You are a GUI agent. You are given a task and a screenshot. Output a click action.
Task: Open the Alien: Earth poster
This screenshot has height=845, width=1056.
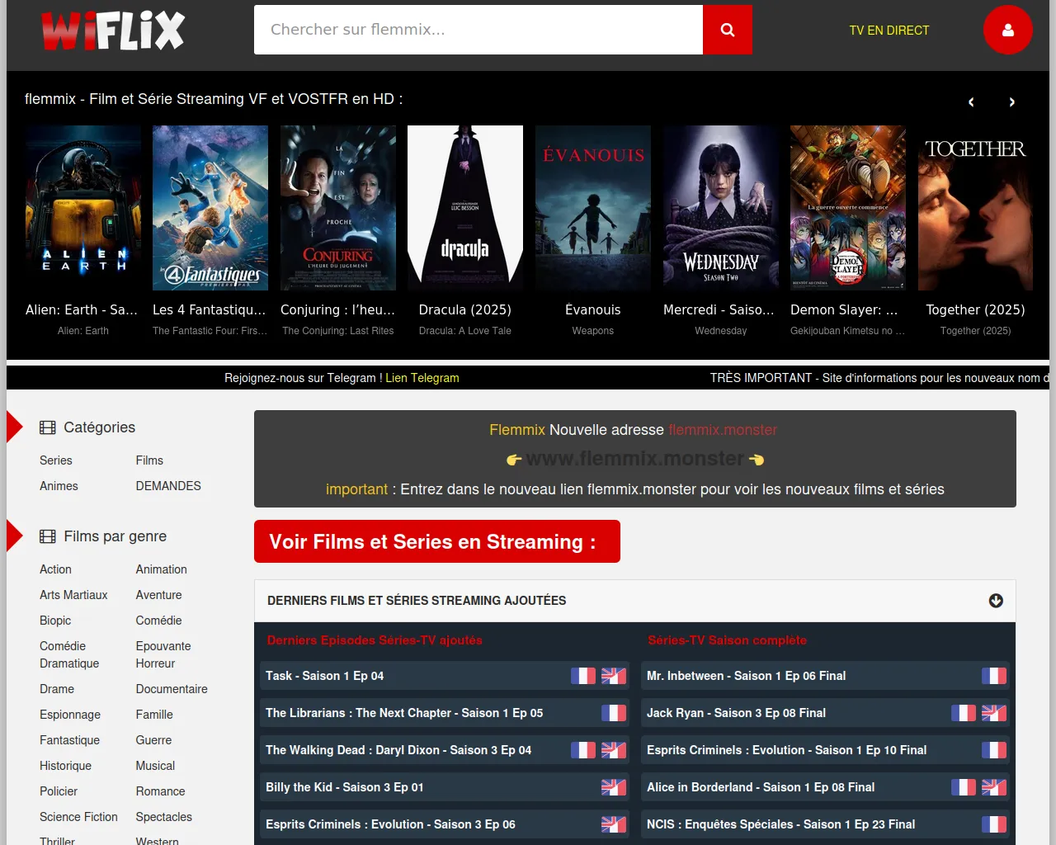pos(83,208)
